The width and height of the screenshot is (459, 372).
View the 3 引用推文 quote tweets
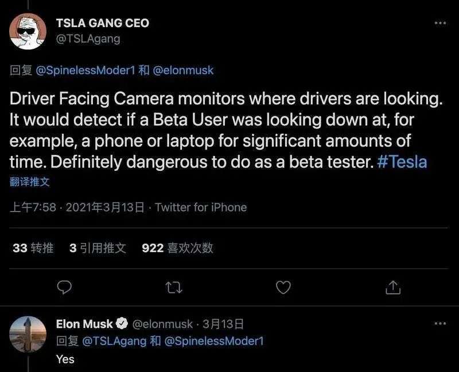(98, 248)
